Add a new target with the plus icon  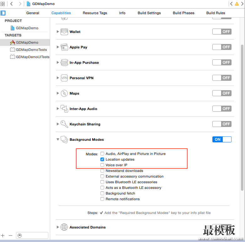click(x=3, y=235)
